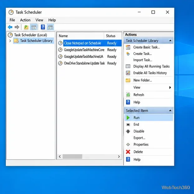The height and width of the screenshot is (194, 194).
Task: Click Import Task... in Actions pane
Action: (x=143, y=60)
